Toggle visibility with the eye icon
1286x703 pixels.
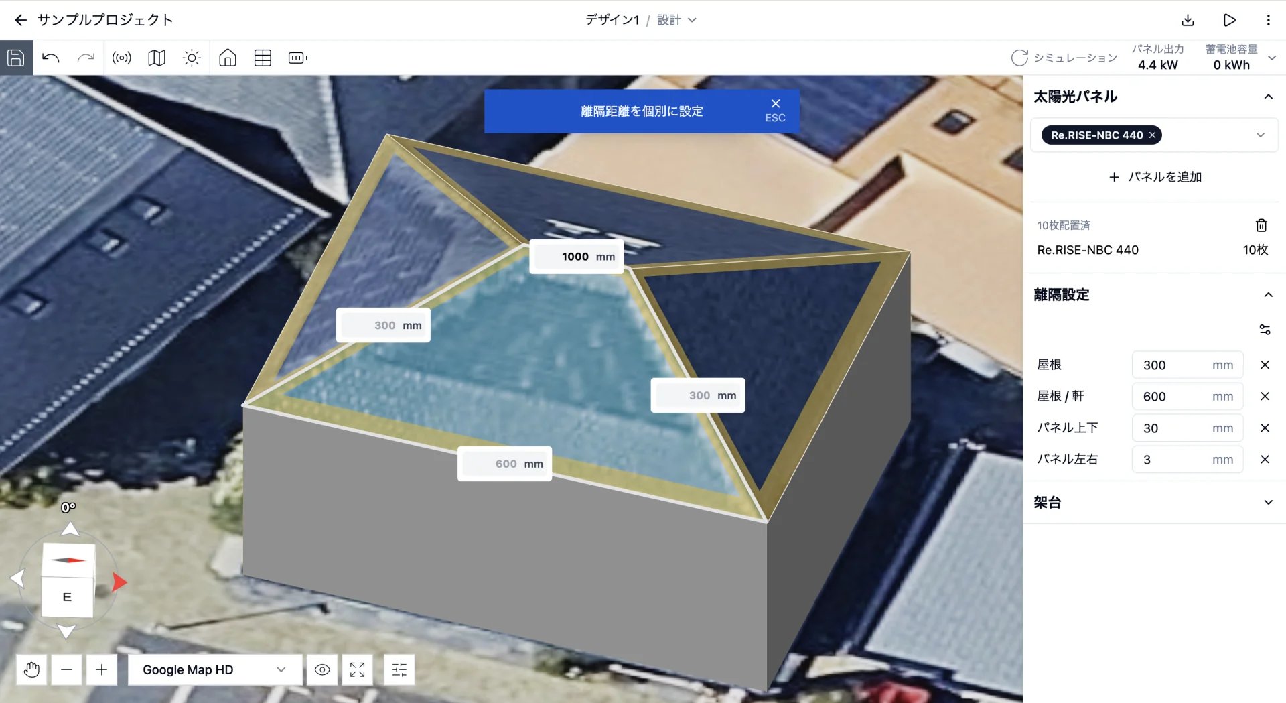click(x=322, y=669)
